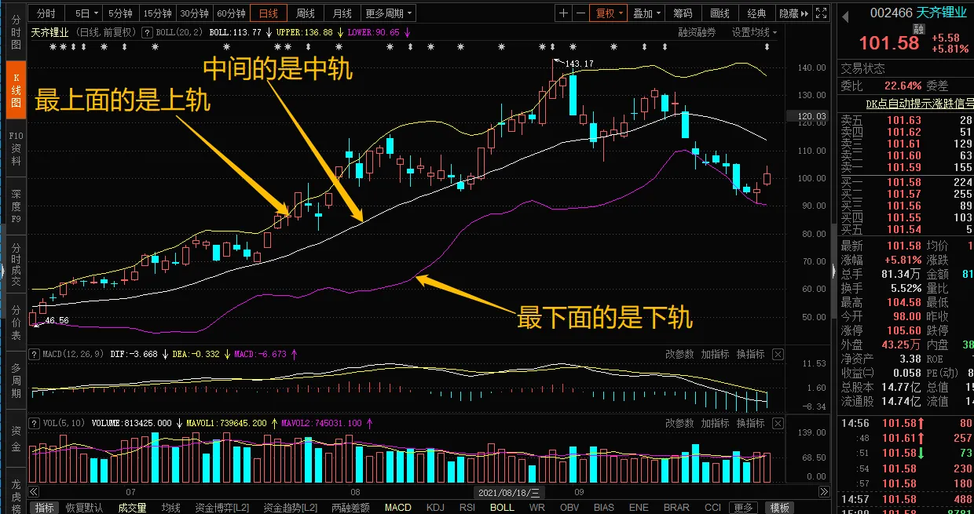Click the zoom-out minus icon in top toolbar
Screen dimensions: 974x514
(x=580, y=13)
